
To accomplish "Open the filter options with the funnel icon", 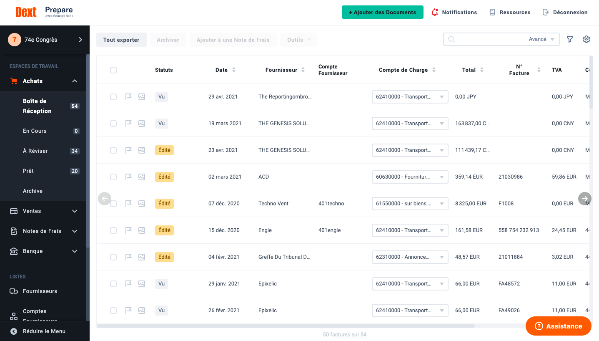I will (x=570, y=39).
